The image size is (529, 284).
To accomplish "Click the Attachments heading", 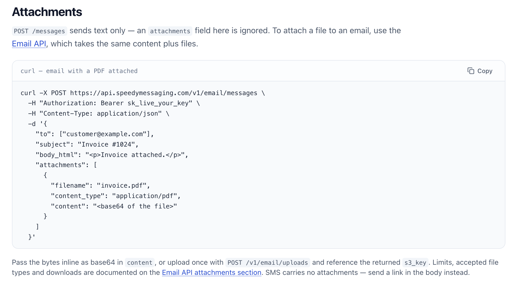I will 47,12.
